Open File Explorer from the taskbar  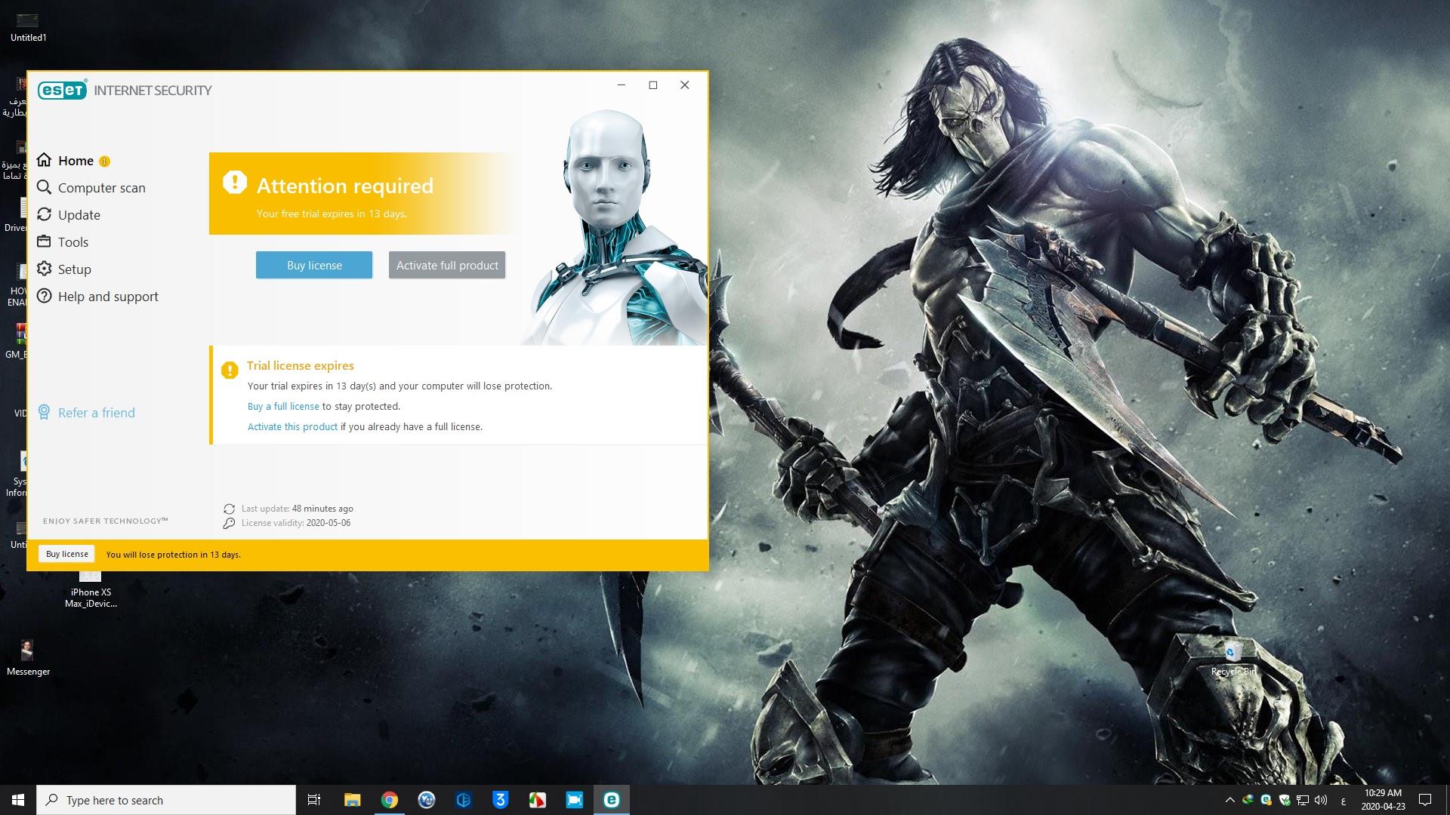(352, 800)
